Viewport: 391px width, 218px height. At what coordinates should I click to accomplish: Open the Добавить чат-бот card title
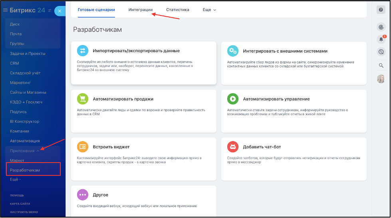coord(262,147)
